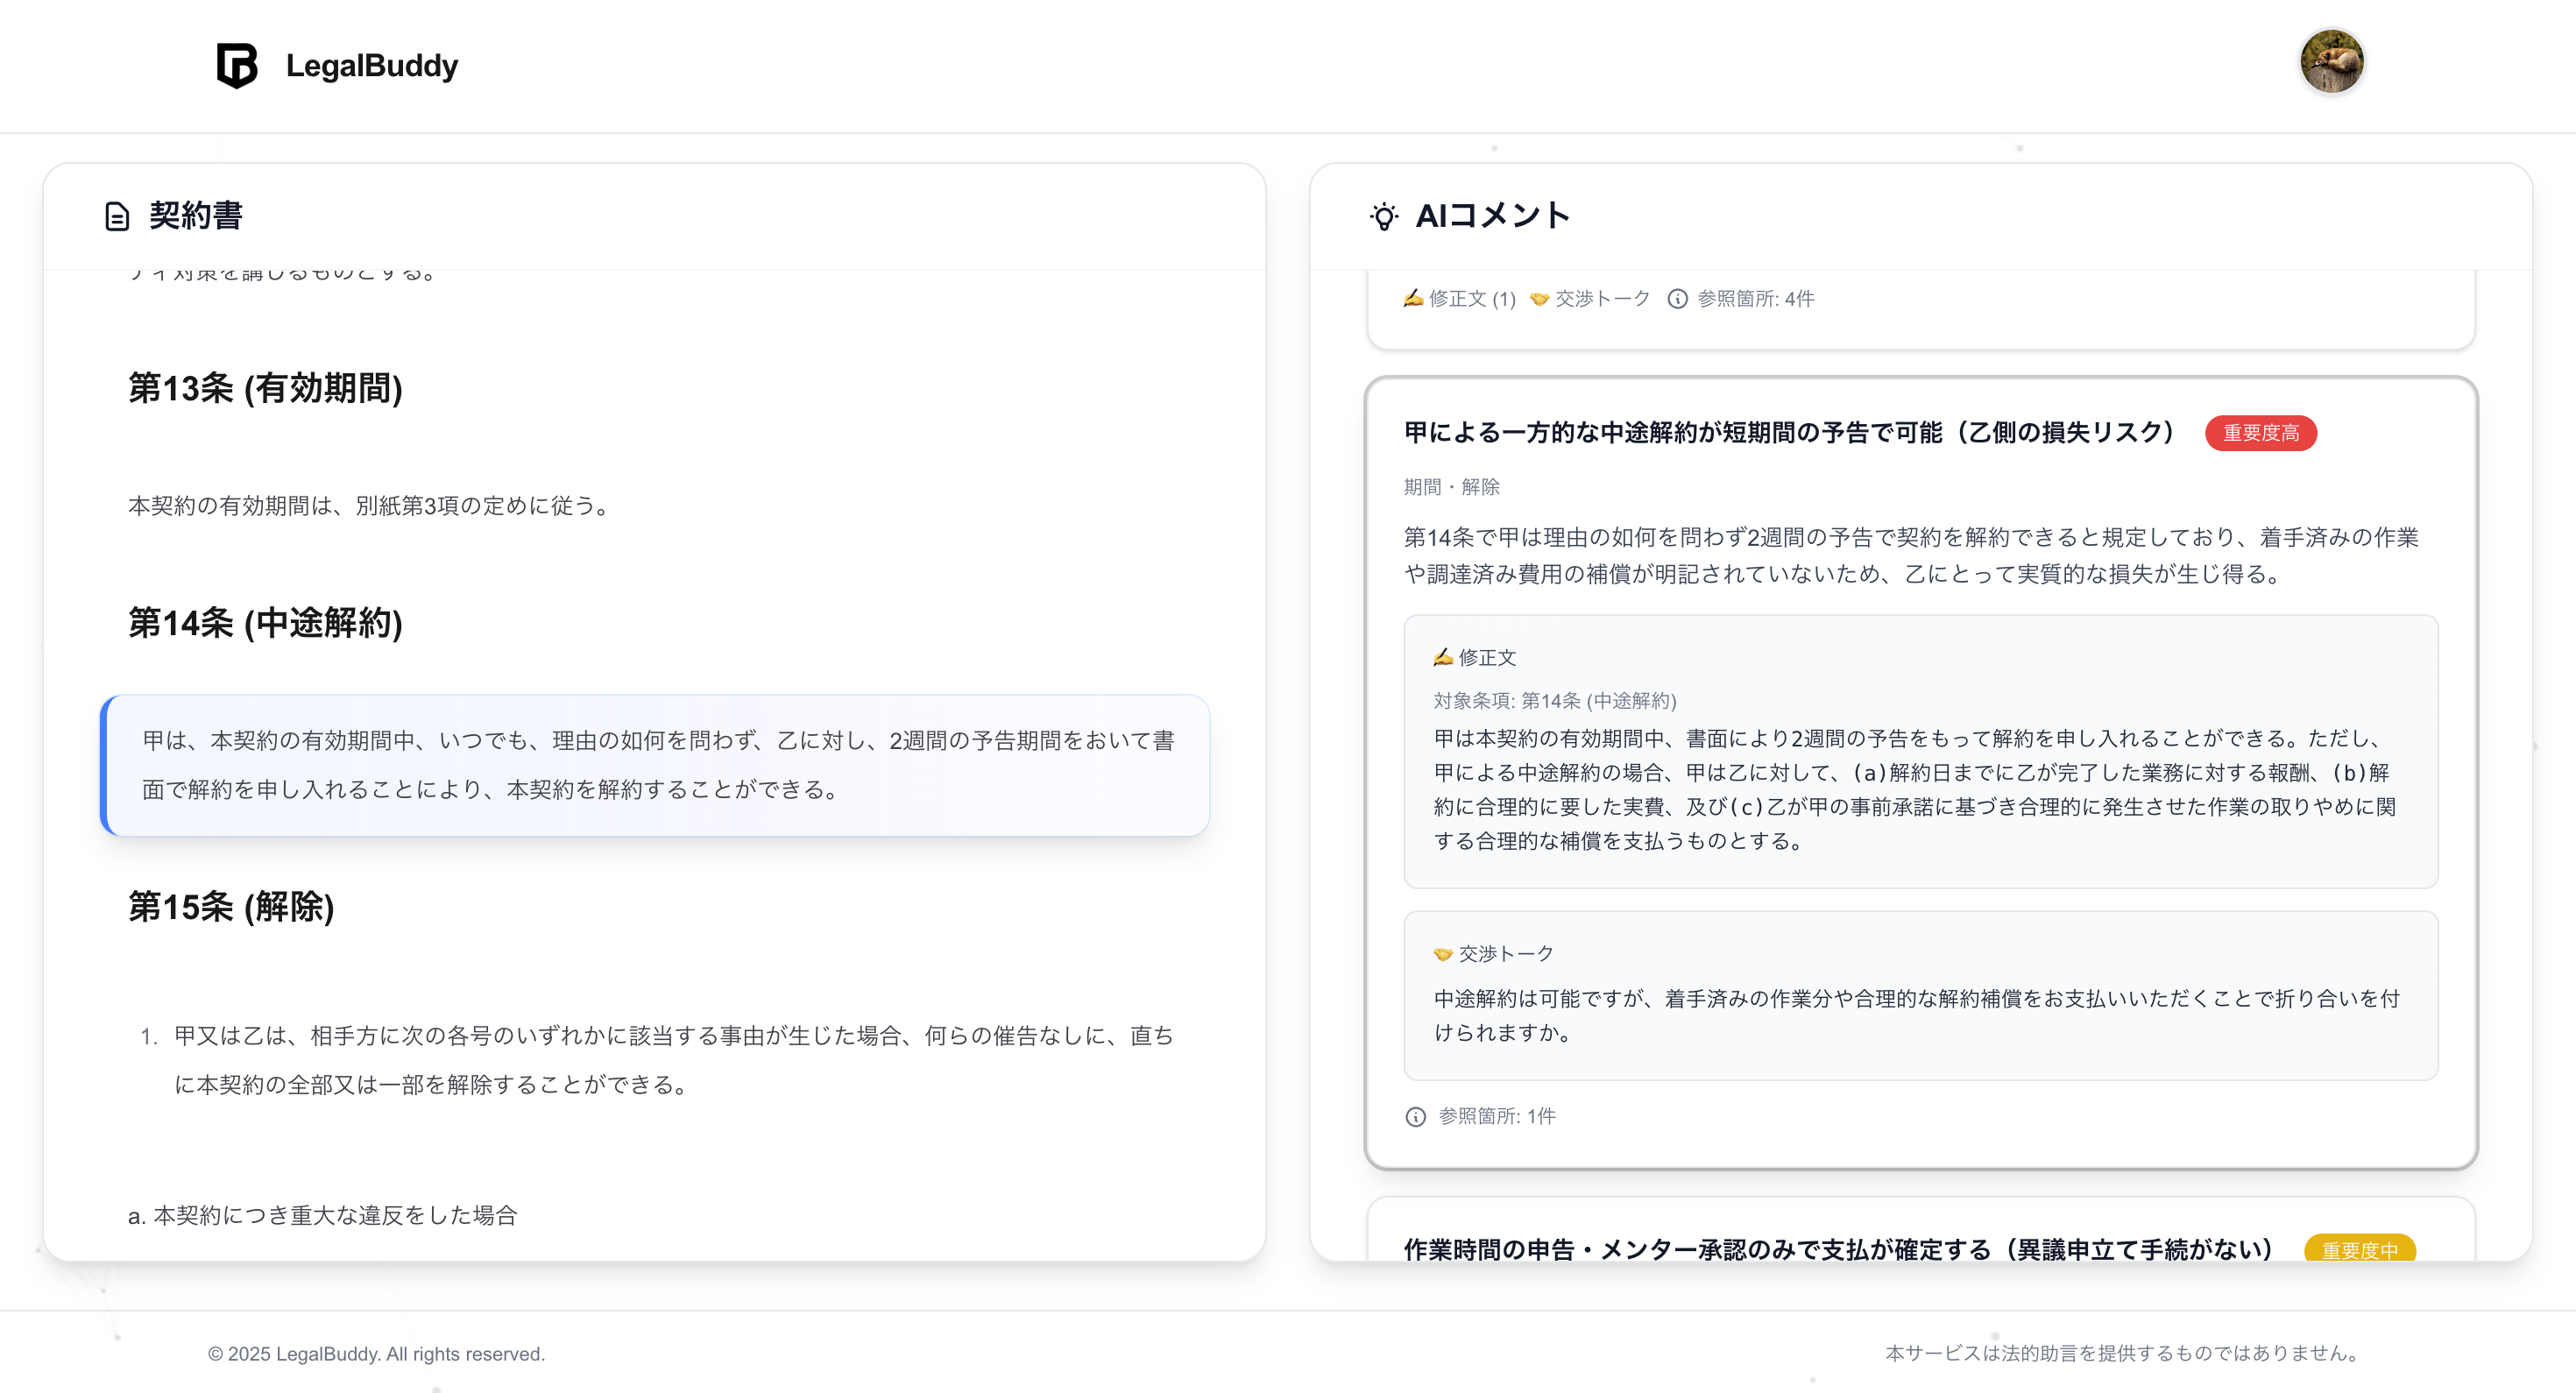The width and height of the screenshot is (2576, 1393).
Task: Click the top card's 修正文 (1) pencil icon
Action: coord(1412,299)
